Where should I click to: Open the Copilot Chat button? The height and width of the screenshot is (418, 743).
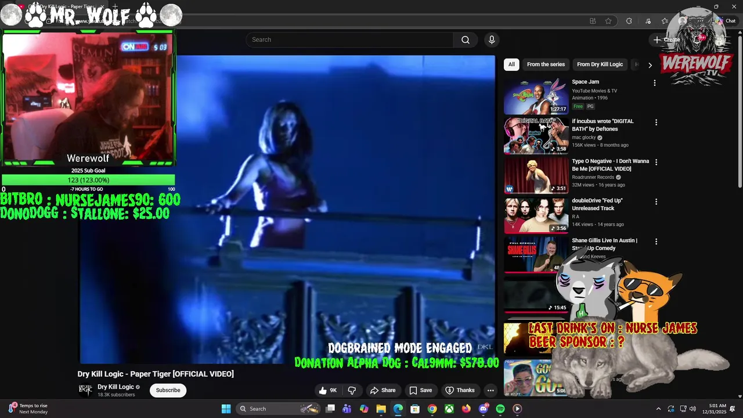(725, 21)
